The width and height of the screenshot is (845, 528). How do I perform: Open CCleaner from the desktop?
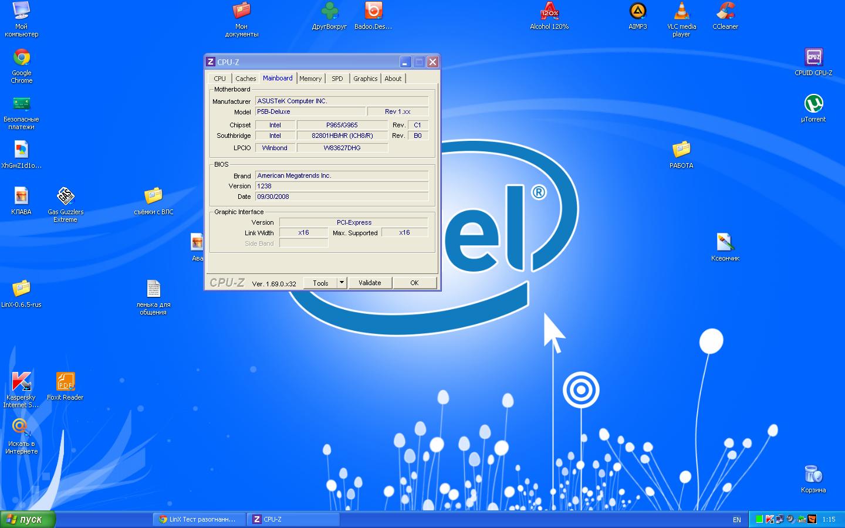(x=725, y=16)
